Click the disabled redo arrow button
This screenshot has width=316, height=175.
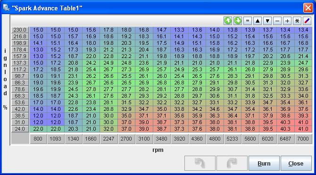tap(232, 163)
